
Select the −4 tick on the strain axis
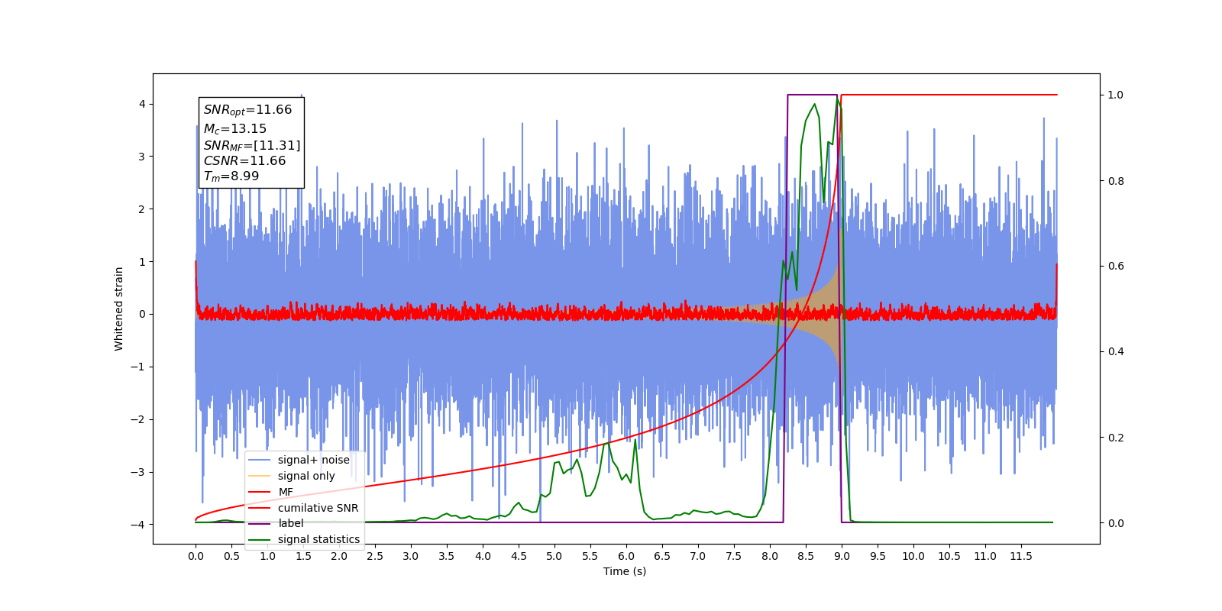click(x=137, y=525)
